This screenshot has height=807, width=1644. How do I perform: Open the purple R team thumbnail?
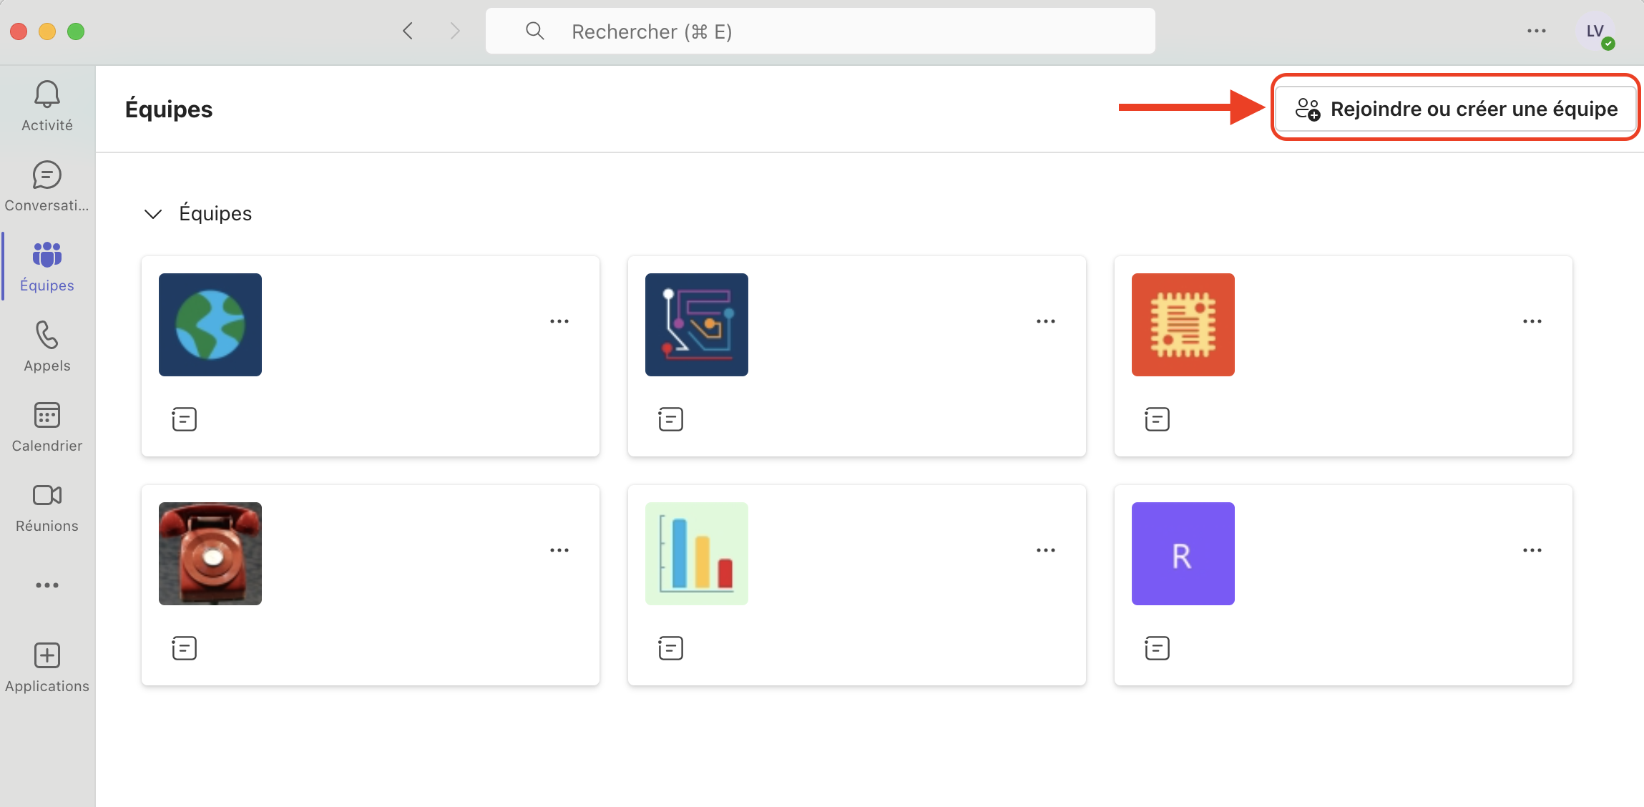point(1183,554)
